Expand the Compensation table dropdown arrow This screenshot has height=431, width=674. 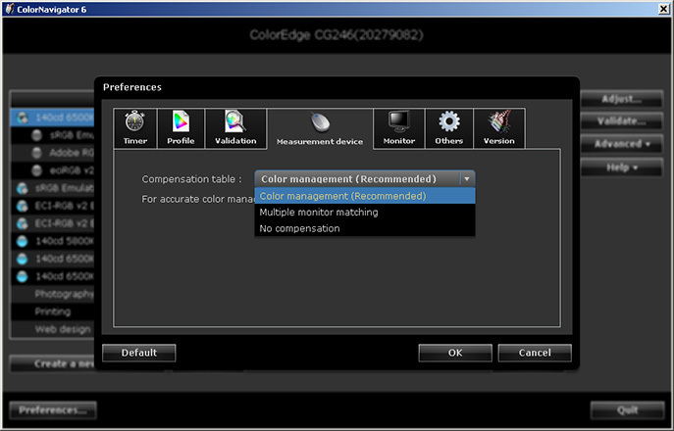[x=467, y=179]
